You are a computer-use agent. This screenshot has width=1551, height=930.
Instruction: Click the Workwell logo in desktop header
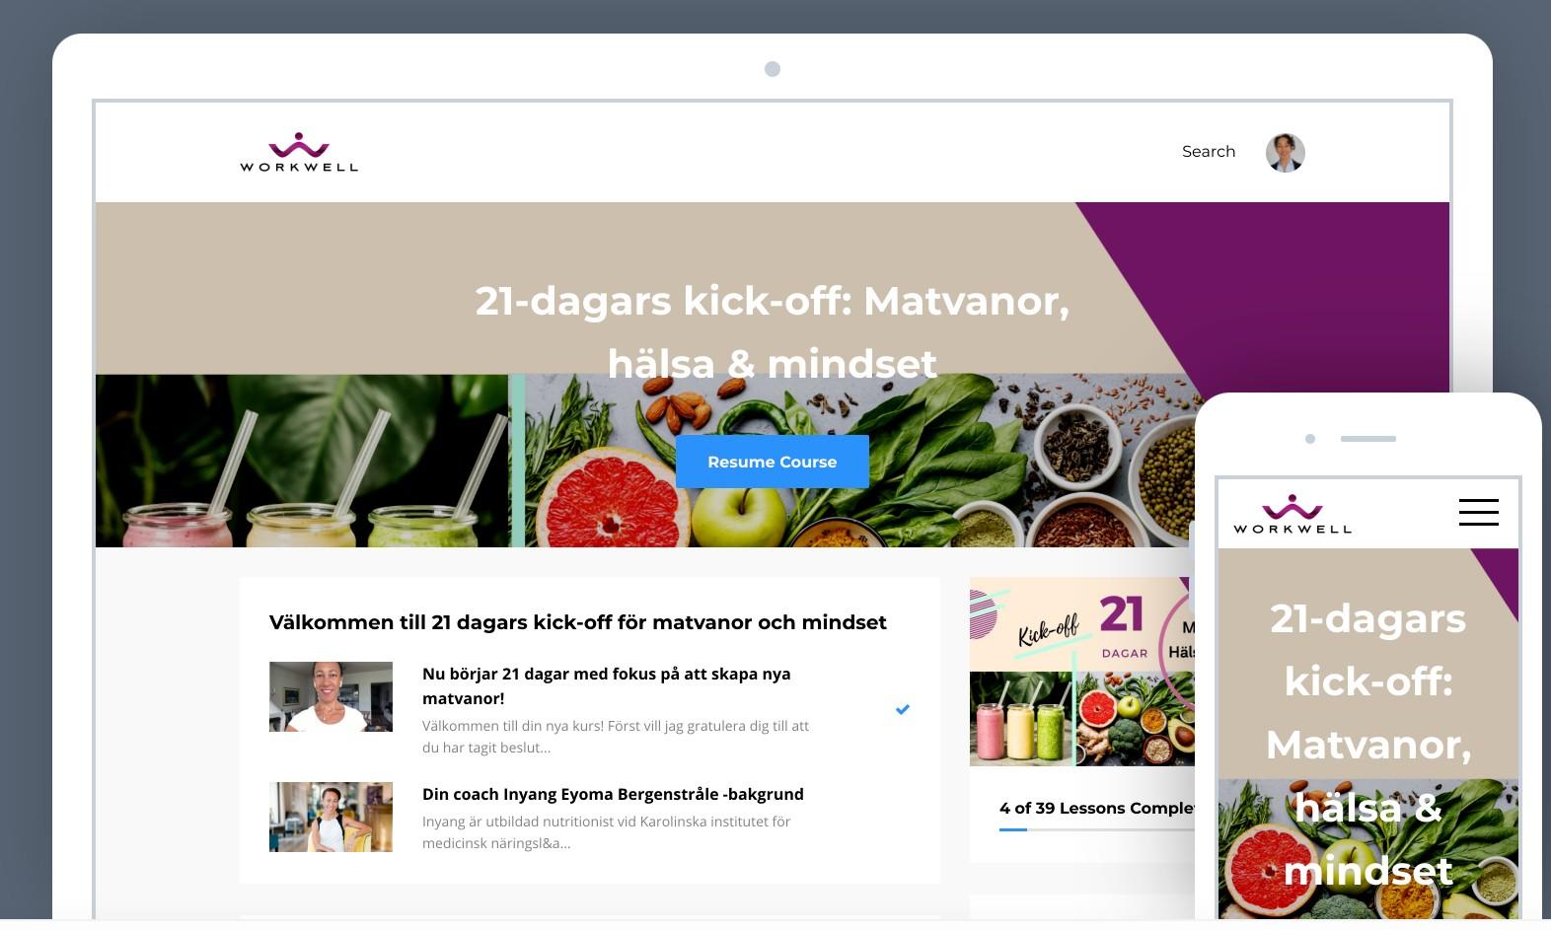click(299, 152)
